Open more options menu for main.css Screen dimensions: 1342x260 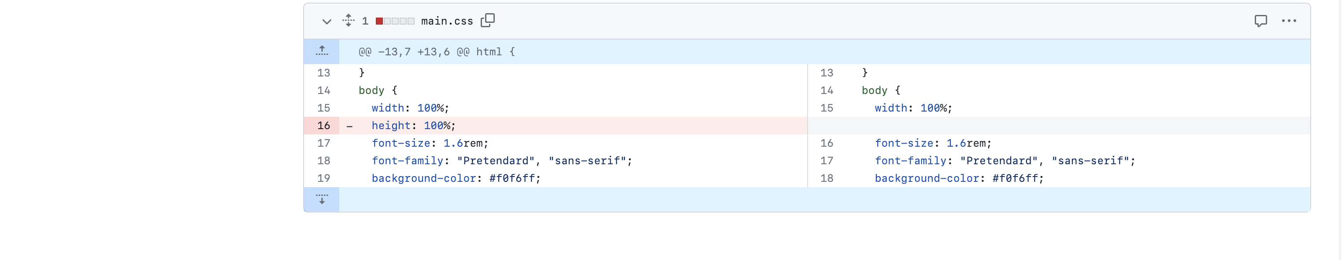click(x=1289, y=21)
